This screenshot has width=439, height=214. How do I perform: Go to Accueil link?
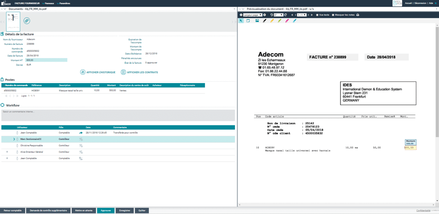click(x=408, y=3)
